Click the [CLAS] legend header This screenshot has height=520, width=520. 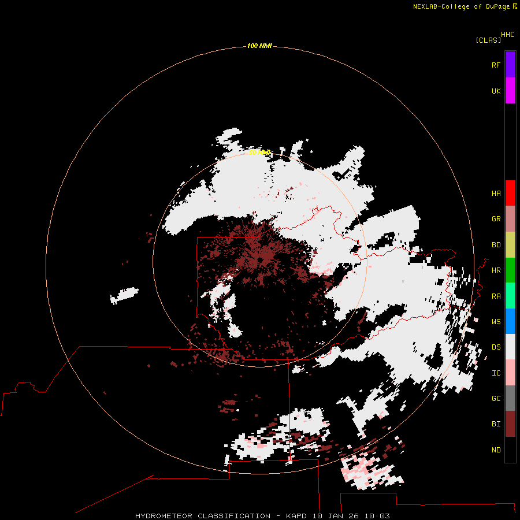488,40
